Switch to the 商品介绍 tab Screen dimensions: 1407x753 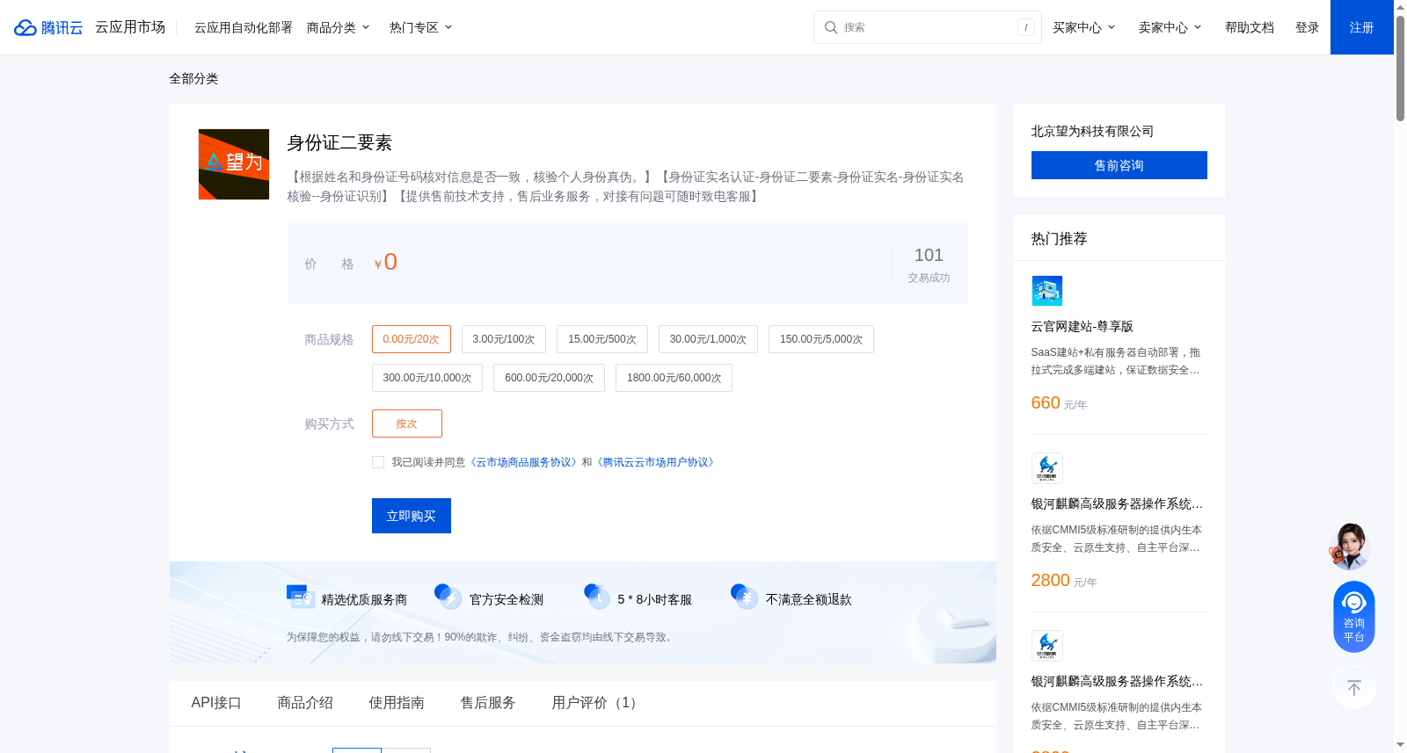[x=305, y=703]
